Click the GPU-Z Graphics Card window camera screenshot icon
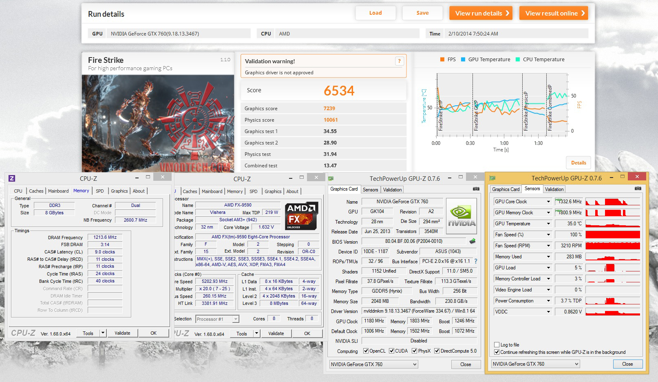Image resolution: width=658 pixels, height=382 pixels. tap(476, 189)
